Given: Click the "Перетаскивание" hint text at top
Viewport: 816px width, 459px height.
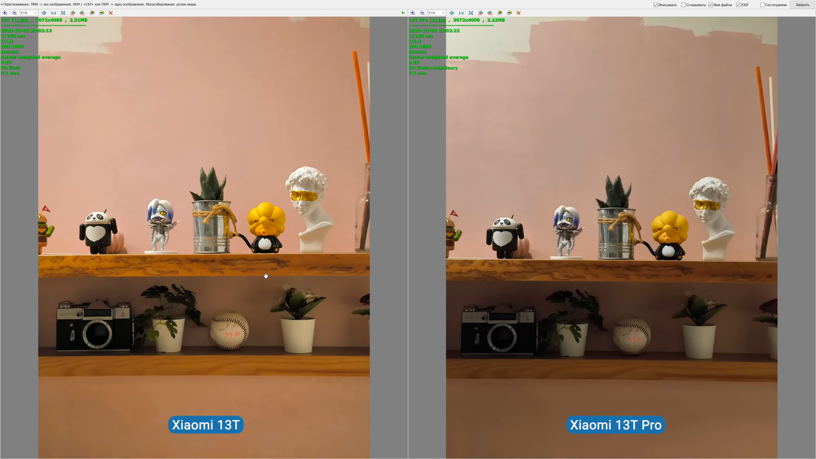Looking at the screenshot, I should click(17, 5).
